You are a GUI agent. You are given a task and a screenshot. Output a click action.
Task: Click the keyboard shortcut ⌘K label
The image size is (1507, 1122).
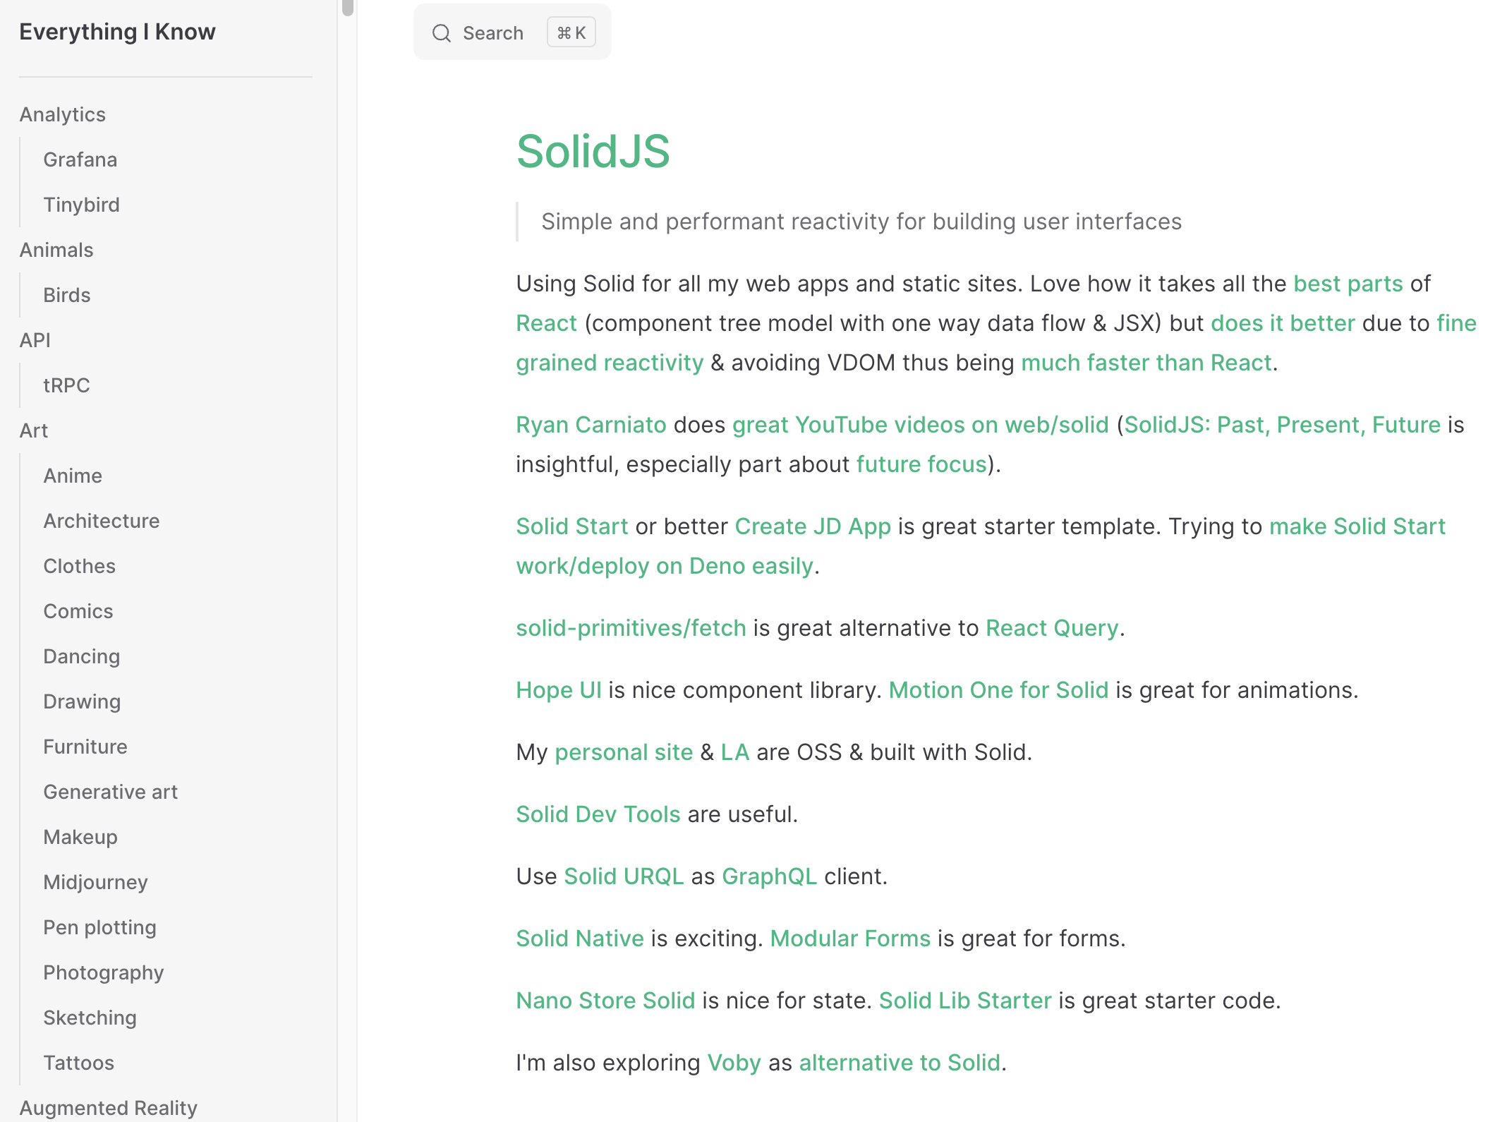(571, 33)
